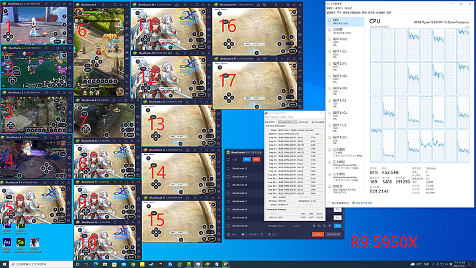
Task: Click eco mode help question icon
Action: (x=262, y=234)
